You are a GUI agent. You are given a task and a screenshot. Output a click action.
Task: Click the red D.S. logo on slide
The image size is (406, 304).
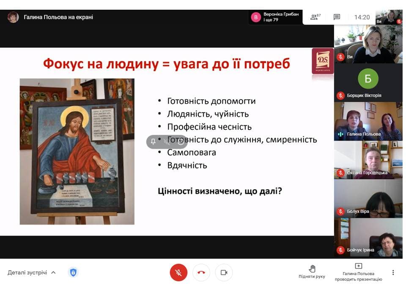(x=323, y=61)
